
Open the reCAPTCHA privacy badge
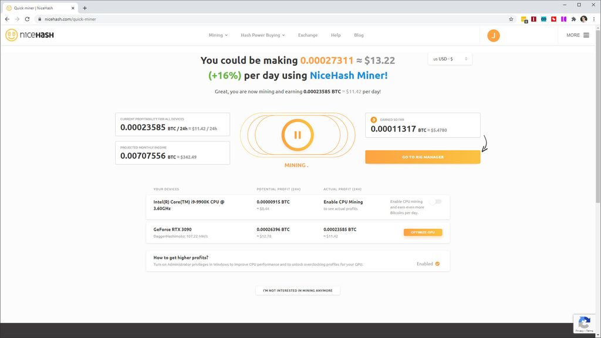pyautogui.click(x=584, y=323)
